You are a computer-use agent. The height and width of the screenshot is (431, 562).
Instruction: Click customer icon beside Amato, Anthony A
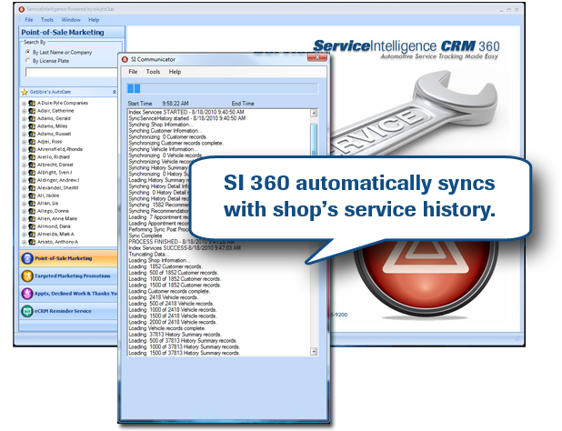[x=32, y=242]
